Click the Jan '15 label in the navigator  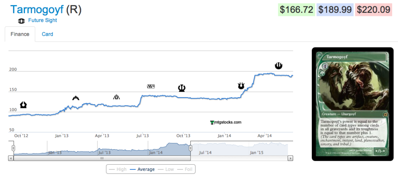click(257, 153)
